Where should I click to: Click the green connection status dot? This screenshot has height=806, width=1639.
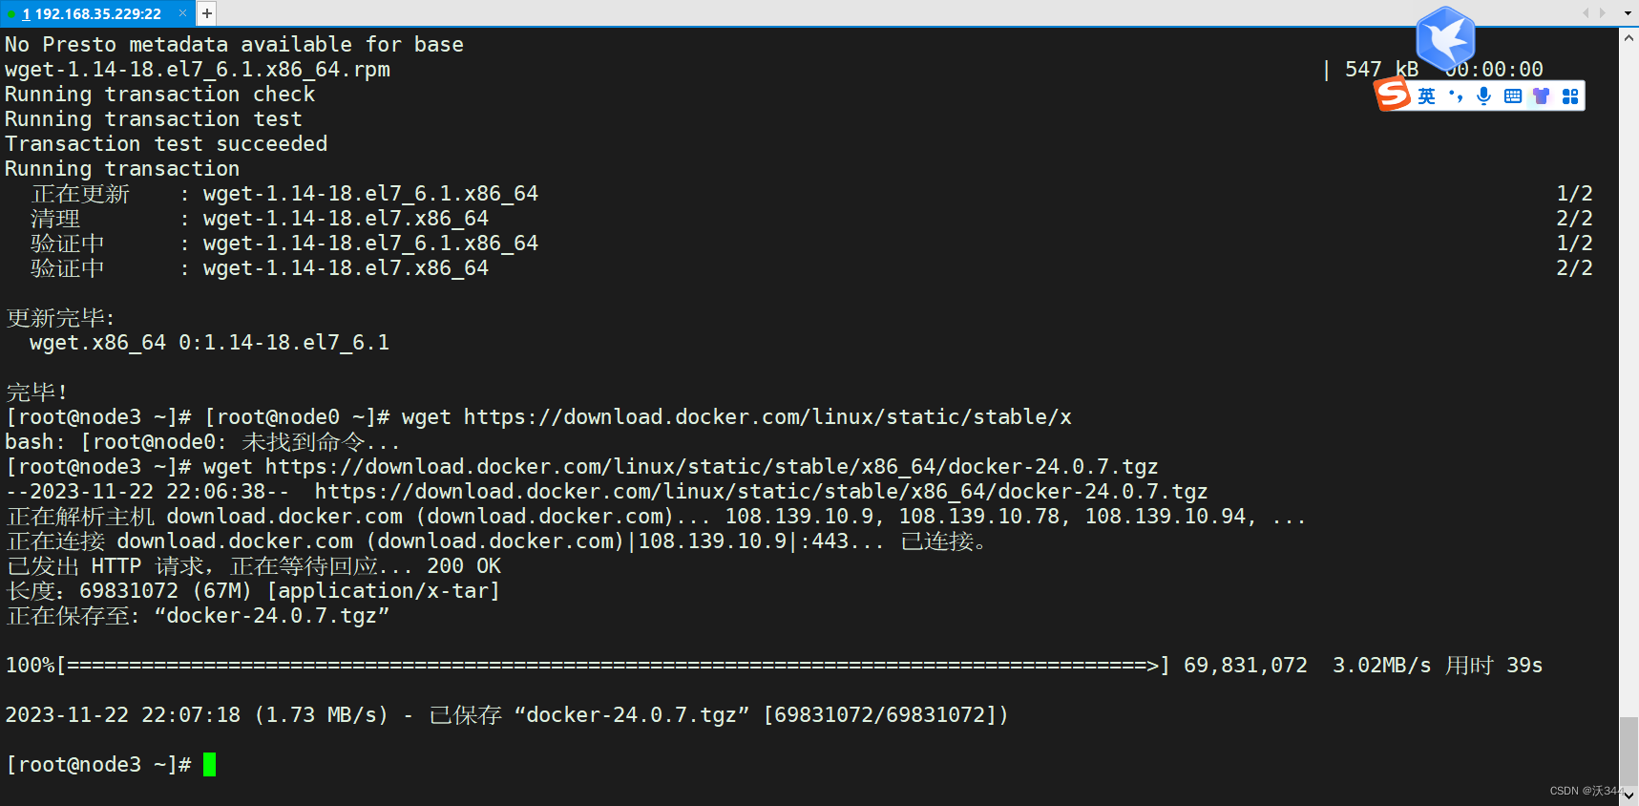click(x=11, y=13)
